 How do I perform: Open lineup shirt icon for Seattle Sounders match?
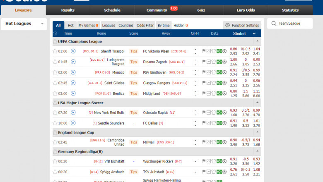214,123
